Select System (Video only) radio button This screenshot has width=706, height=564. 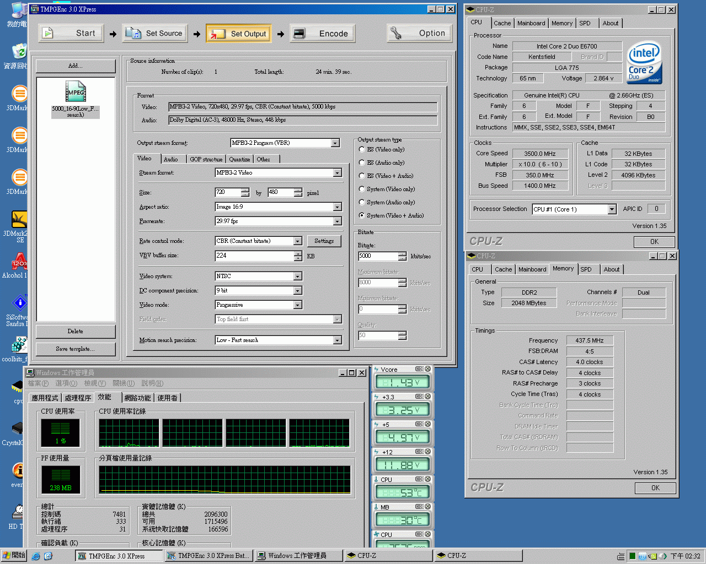[x=362, y=189]
